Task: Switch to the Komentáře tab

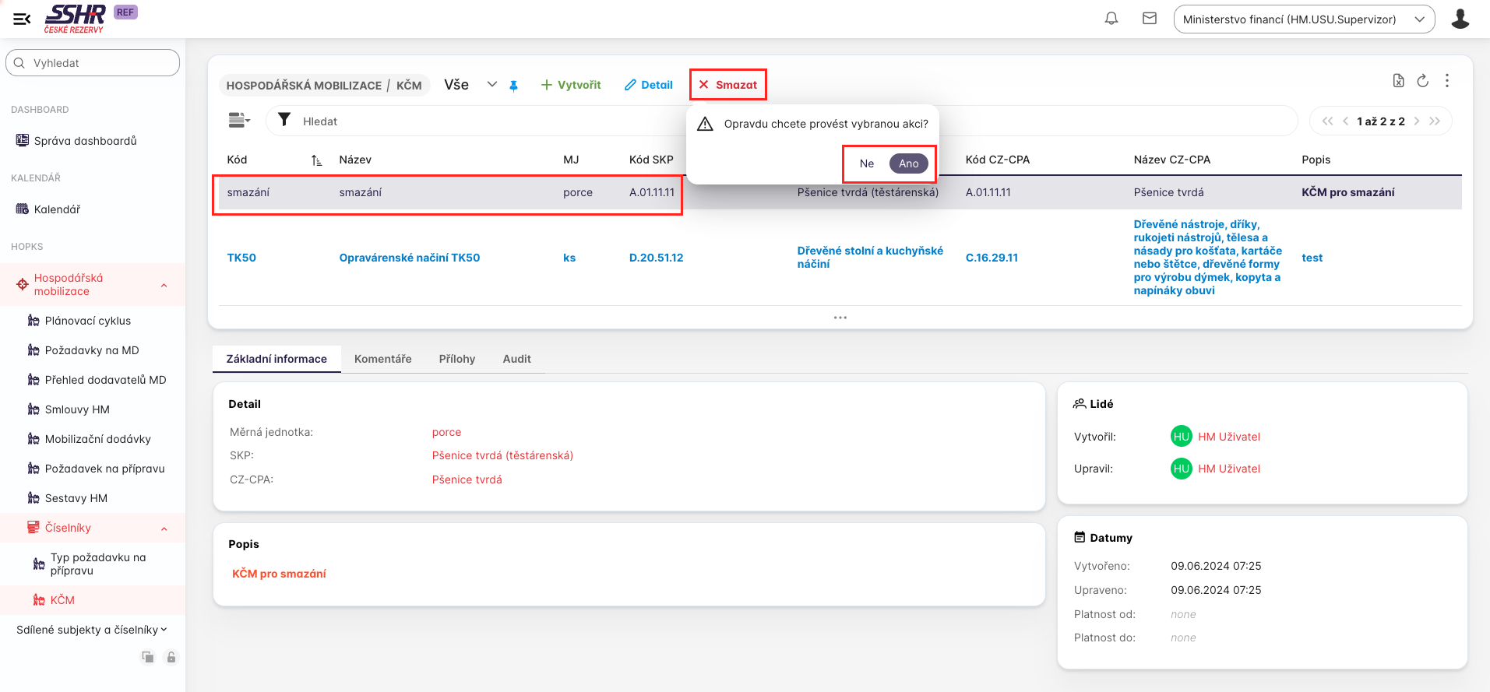Action: (x=382, y=359)
